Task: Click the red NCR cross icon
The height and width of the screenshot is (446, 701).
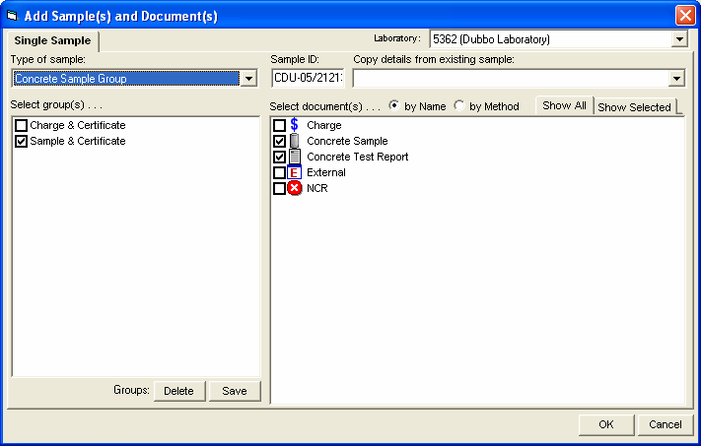Action: (295, 188)
